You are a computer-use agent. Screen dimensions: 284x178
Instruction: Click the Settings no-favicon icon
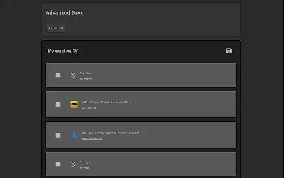coord(73,164)
